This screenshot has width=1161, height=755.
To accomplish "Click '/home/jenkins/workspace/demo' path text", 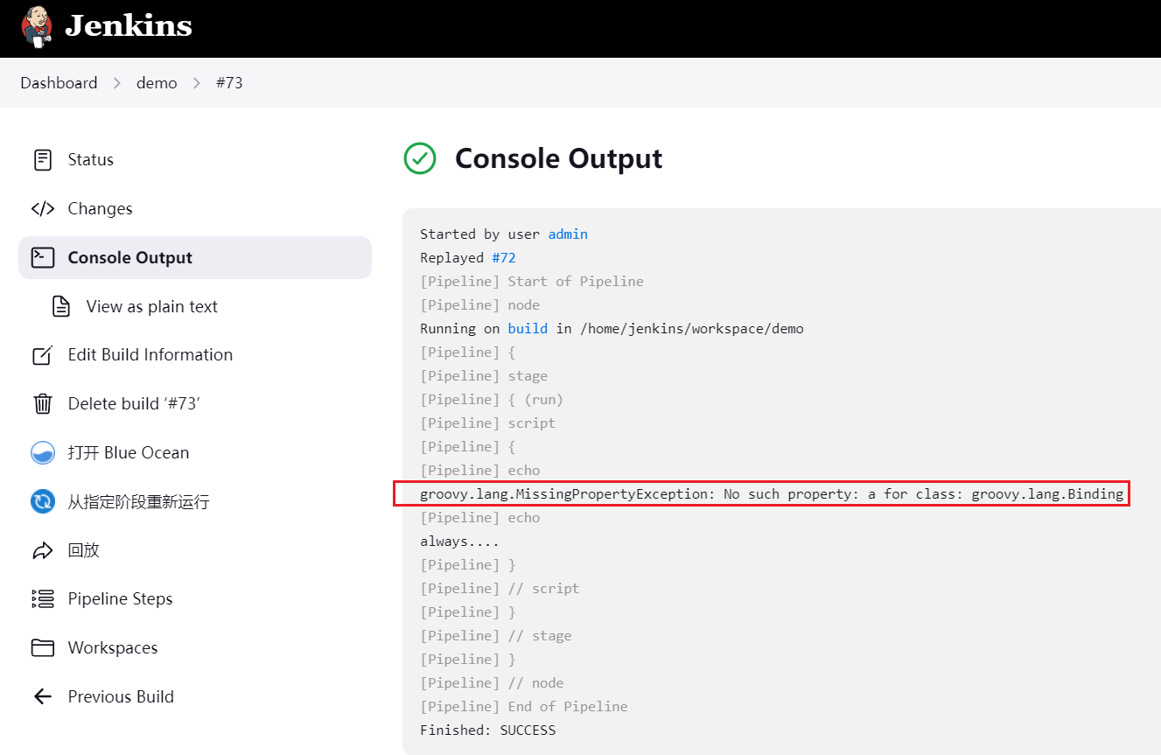I will 691,329.
